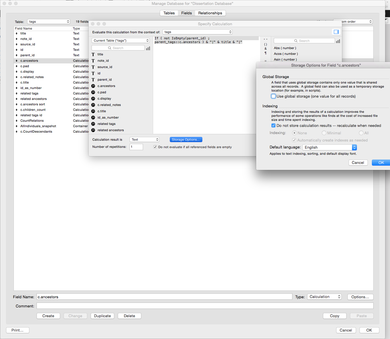This screenshot has height=339, width=390.
Task: Click the calculation icon beside related tags
Action: click(x=93, y=124)
